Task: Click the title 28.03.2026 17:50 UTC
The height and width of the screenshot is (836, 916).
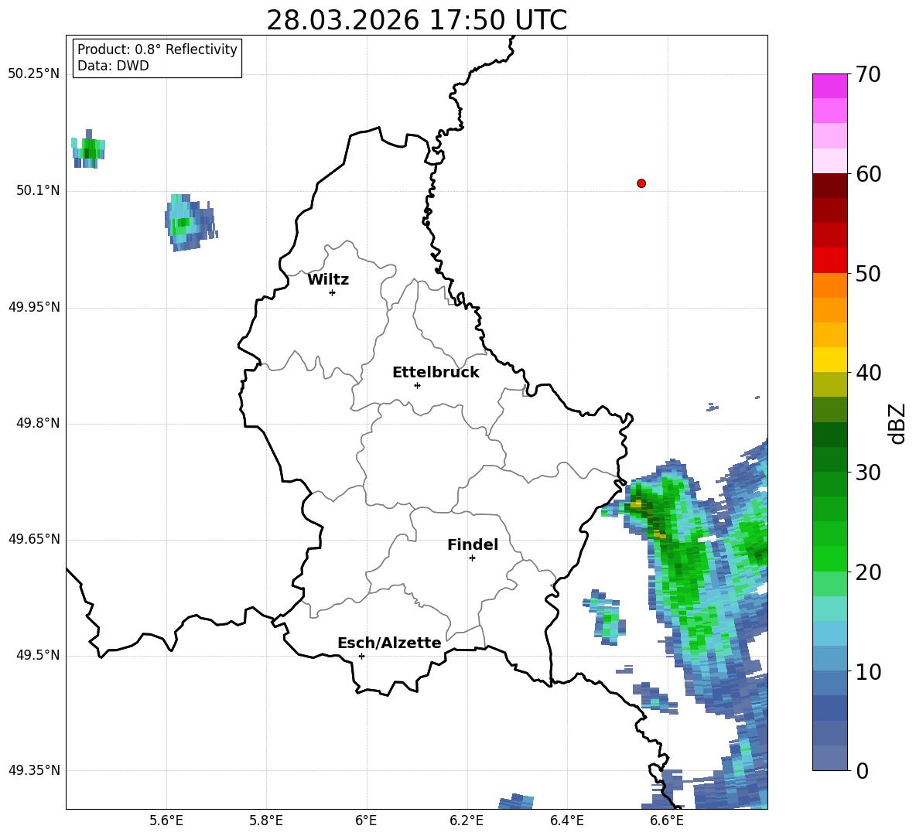Action: tap(416, 20)
